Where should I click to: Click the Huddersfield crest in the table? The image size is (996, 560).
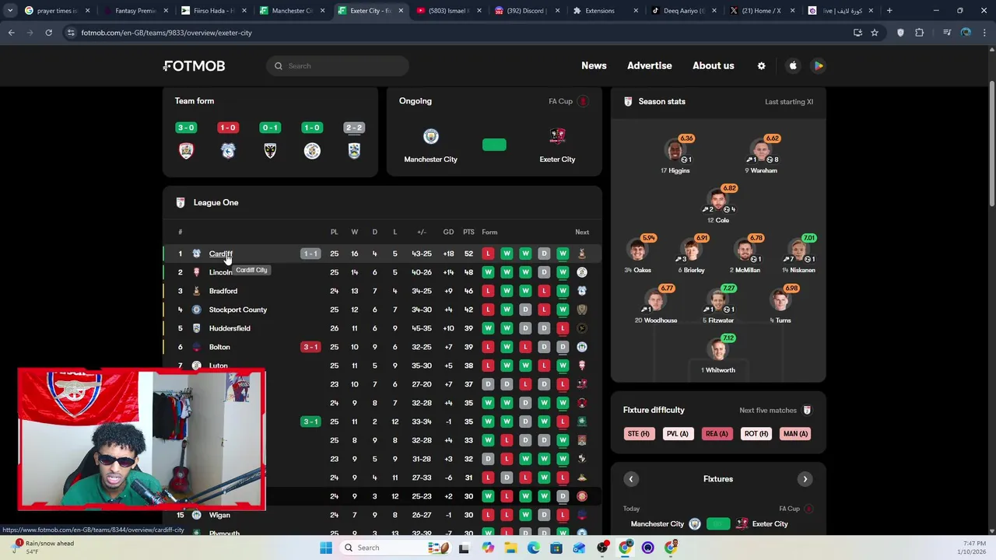click(196, 328)
